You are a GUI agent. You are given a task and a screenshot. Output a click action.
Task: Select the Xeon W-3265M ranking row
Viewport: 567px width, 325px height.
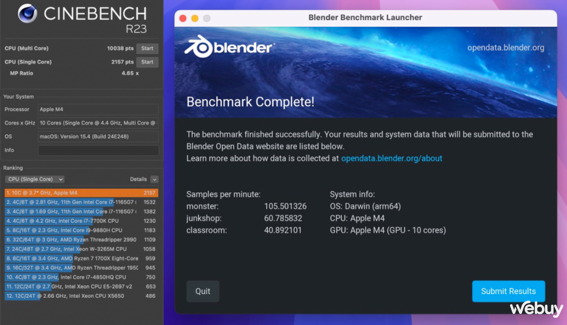81,249
